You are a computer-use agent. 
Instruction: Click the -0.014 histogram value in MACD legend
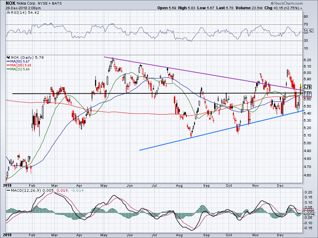[x=77, y=191]
